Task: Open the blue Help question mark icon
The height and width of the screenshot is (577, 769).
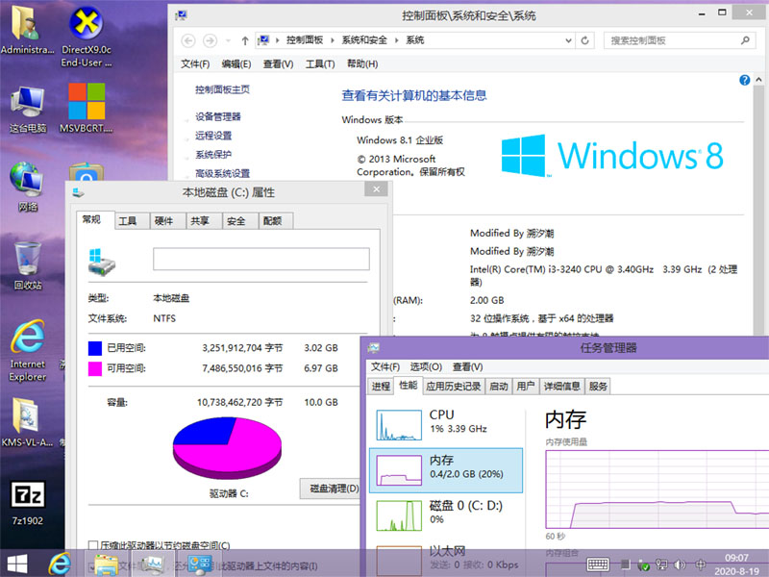Action: (744, 80)
